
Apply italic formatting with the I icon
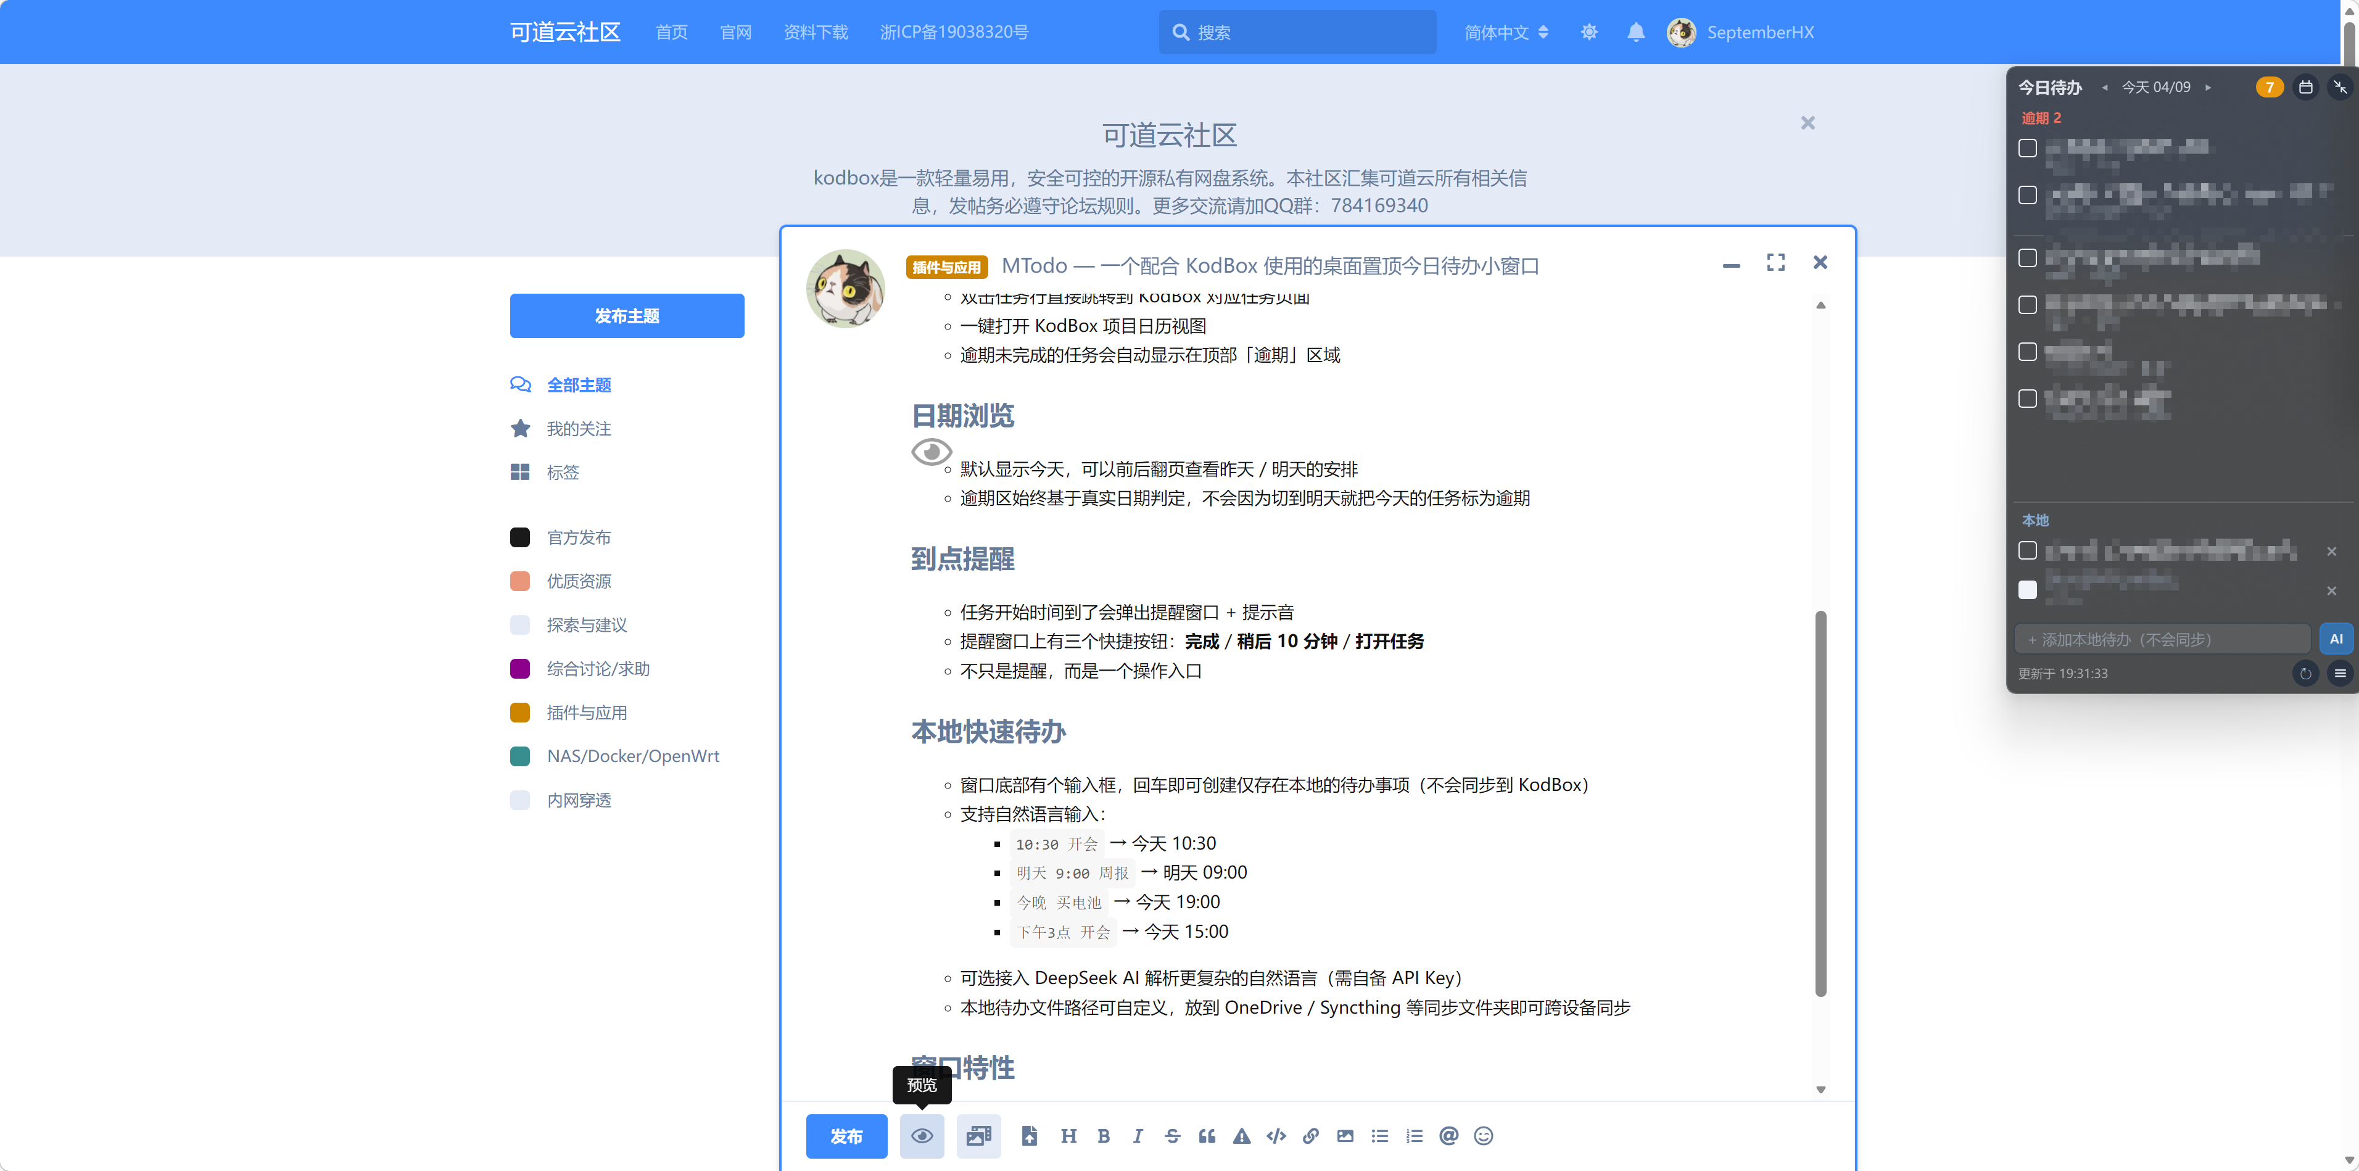[x=1138, y=1136]
